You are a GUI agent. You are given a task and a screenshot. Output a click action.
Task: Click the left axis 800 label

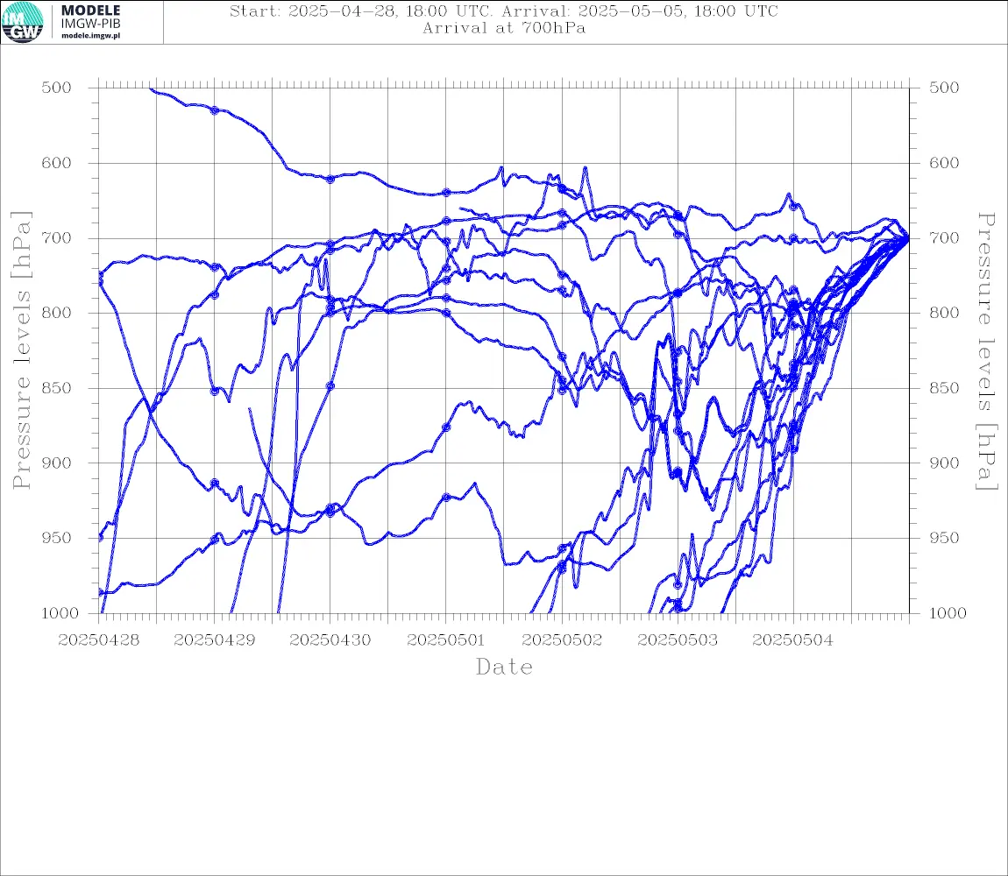click(57, 313)
